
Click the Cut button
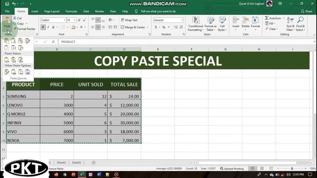click(x=18, y=18)
